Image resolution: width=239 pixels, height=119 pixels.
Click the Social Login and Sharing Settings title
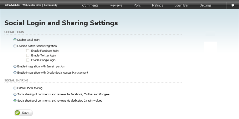[61, 23]
